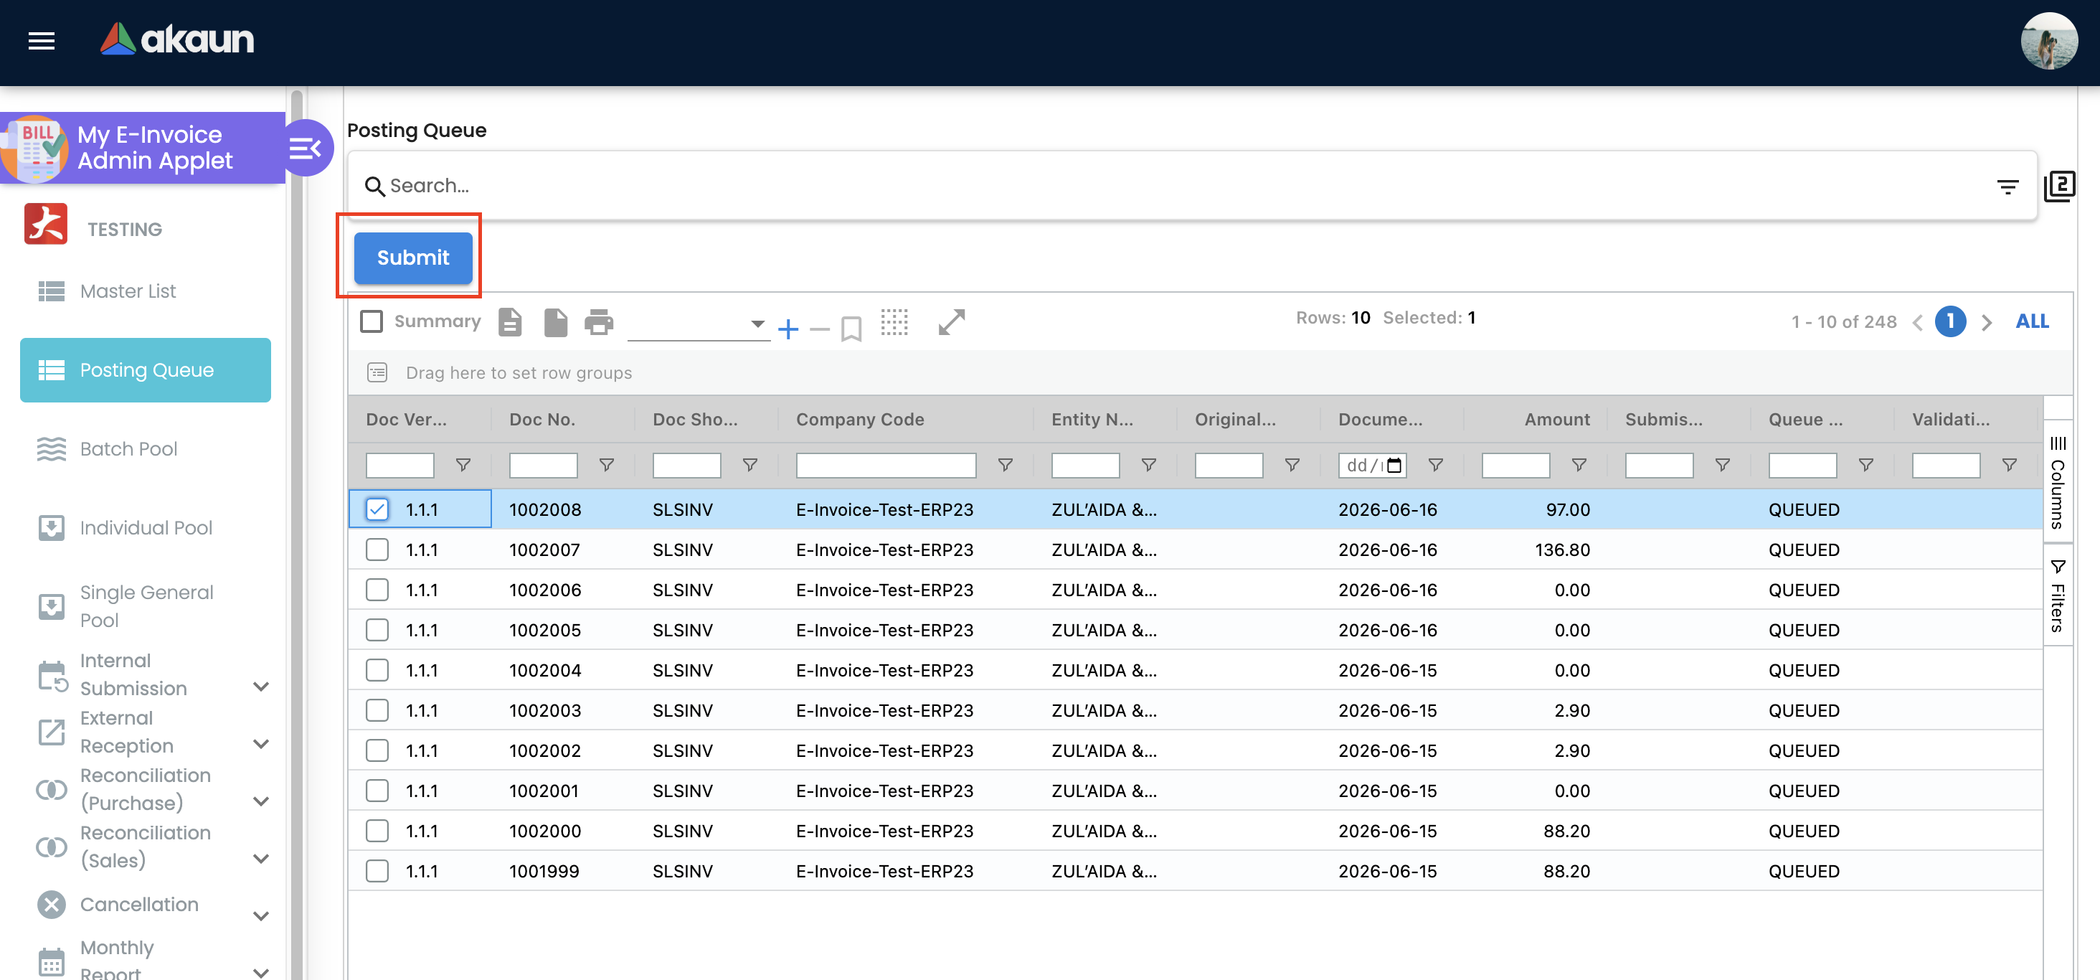This screenshot has width=2100, height=980.
Task: Go to next page arrow
Action: [1987, 323]
